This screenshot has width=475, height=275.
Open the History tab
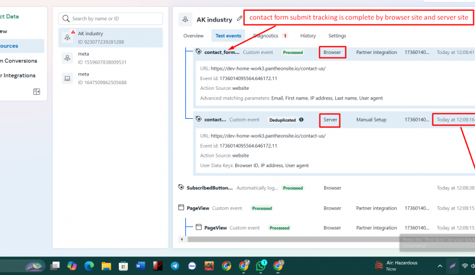[308, 36]
